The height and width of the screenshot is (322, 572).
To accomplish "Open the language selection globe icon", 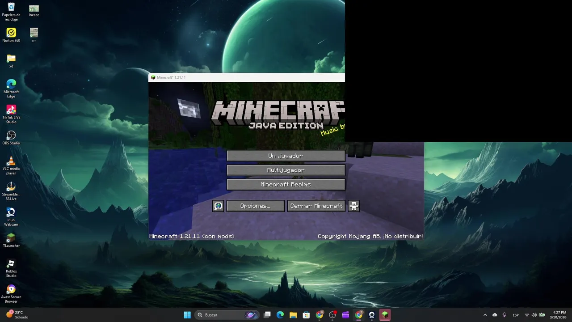I will [x=218, y=206].
